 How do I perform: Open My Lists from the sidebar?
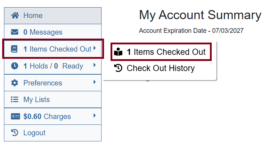point(36,100)
